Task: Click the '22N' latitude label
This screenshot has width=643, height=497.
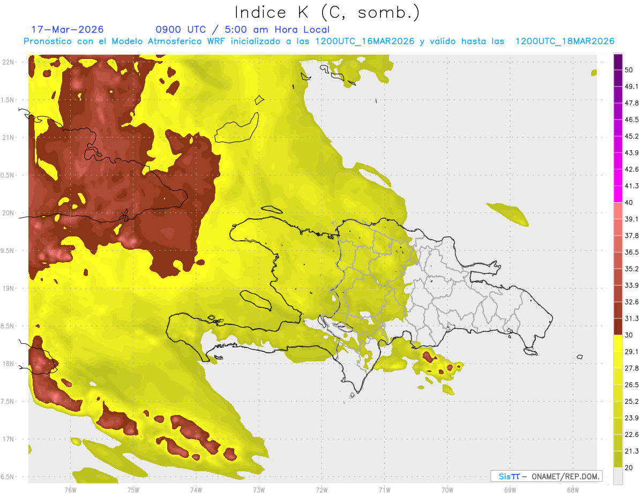Action: coord(8,62)
